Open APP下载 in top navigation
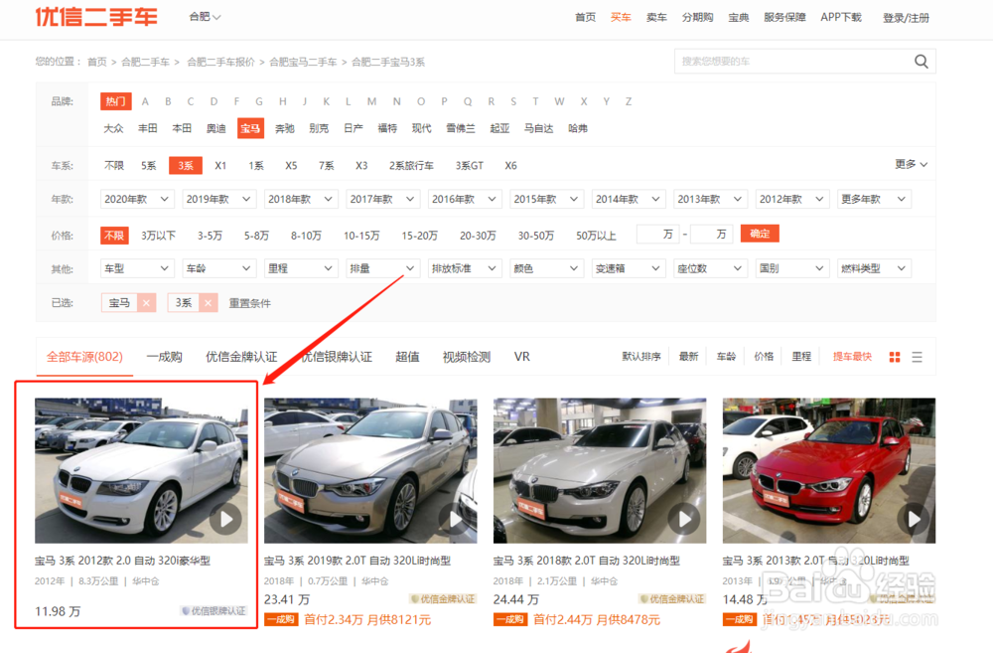 pos(840,18)
